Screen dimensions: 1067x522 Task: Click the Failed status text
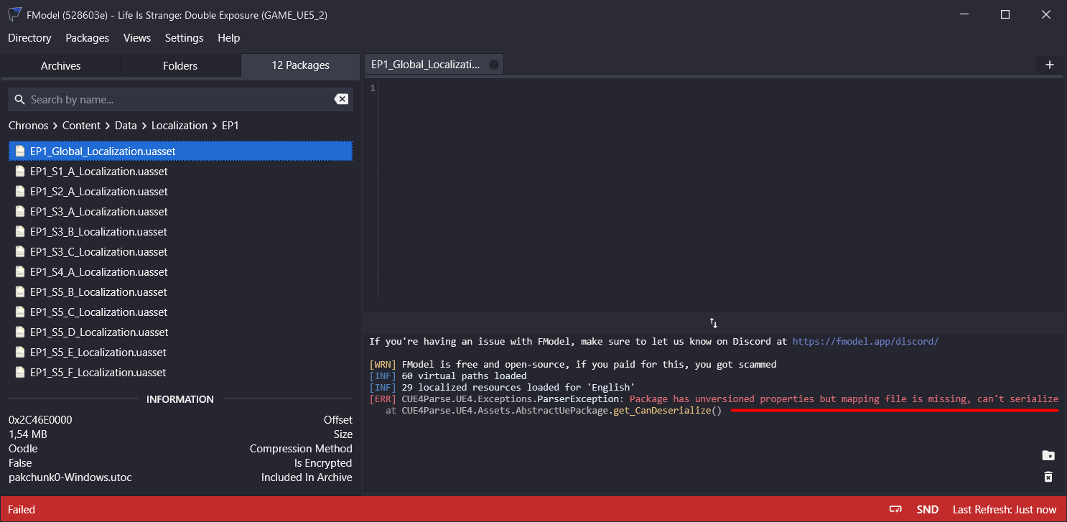[22, 510]
